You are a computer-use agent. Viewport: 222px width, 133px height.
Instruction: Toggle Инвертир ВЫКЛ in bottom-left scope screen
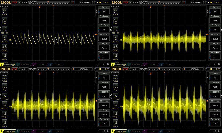104,103
